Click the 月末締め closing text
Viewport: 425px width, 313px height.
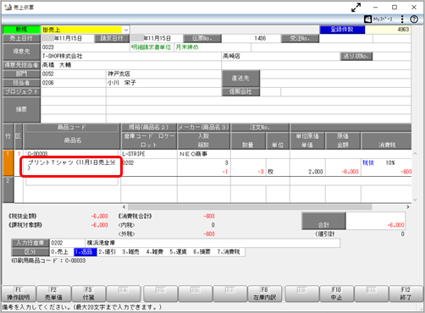tap(187, 47)
